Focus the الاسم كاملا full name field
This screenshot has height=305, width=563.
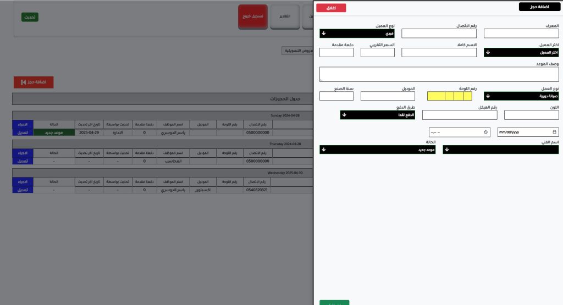point(439,53)
